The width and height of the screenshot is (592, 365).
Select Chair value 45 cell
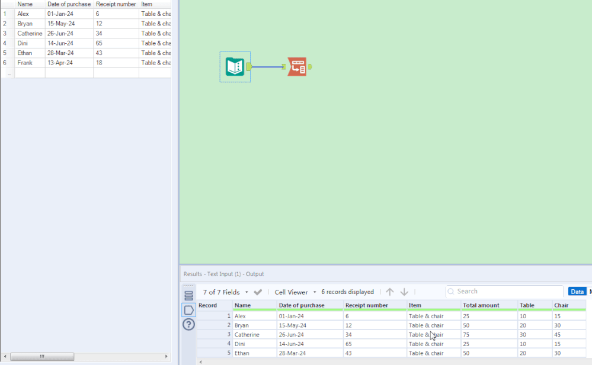tap(569, 334)
